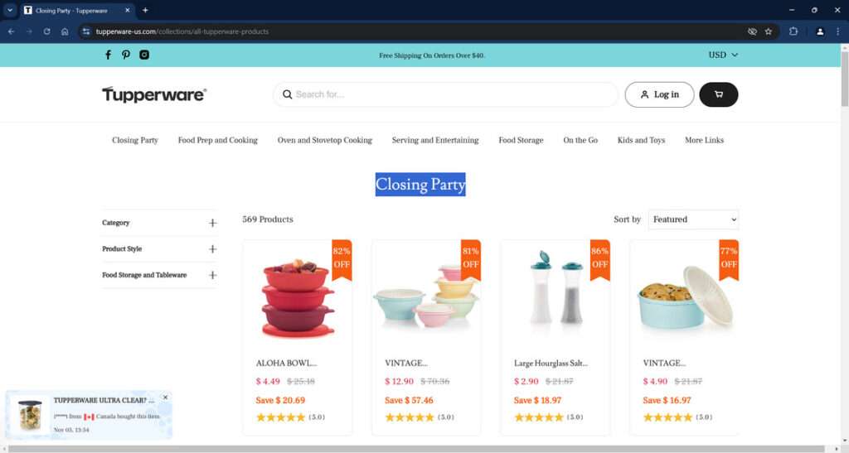Bookmark this page with star icon
This screenshot has width=849, height=453.
769,31
